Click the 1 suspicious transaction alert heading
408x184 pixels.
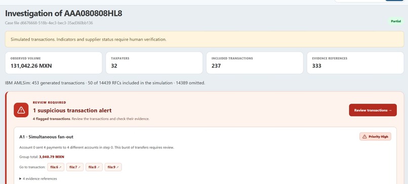tap(72, 111)
